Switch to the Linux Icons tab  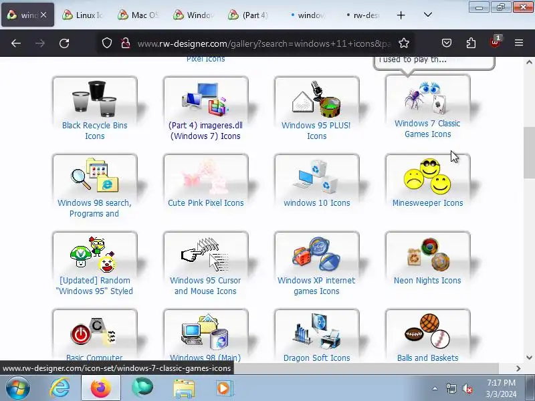point(84,15)
